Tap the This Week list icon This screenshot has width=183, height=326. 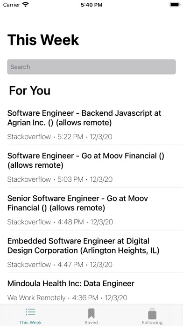[x=30, y=312]
